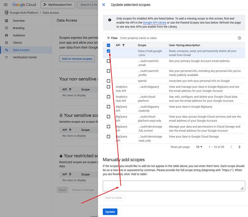The height and width of the screenshot is (217, 248).
Task: Check the bigquery.readonly scope checkbox
Action: 109,107
